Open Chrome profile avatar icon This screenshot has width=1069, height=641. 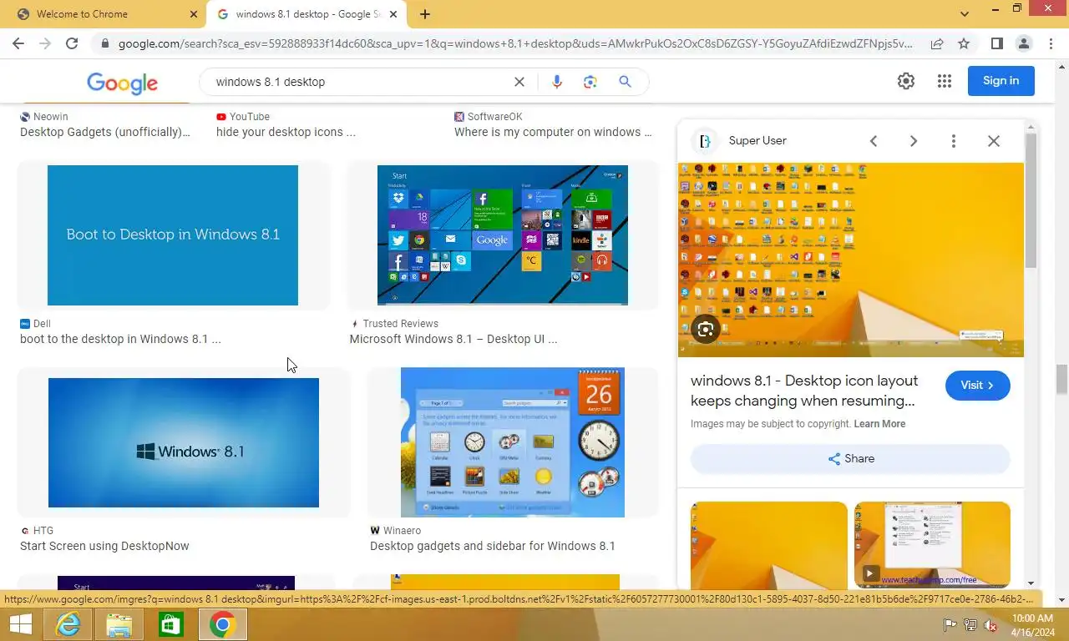(x=1023, y=43)
